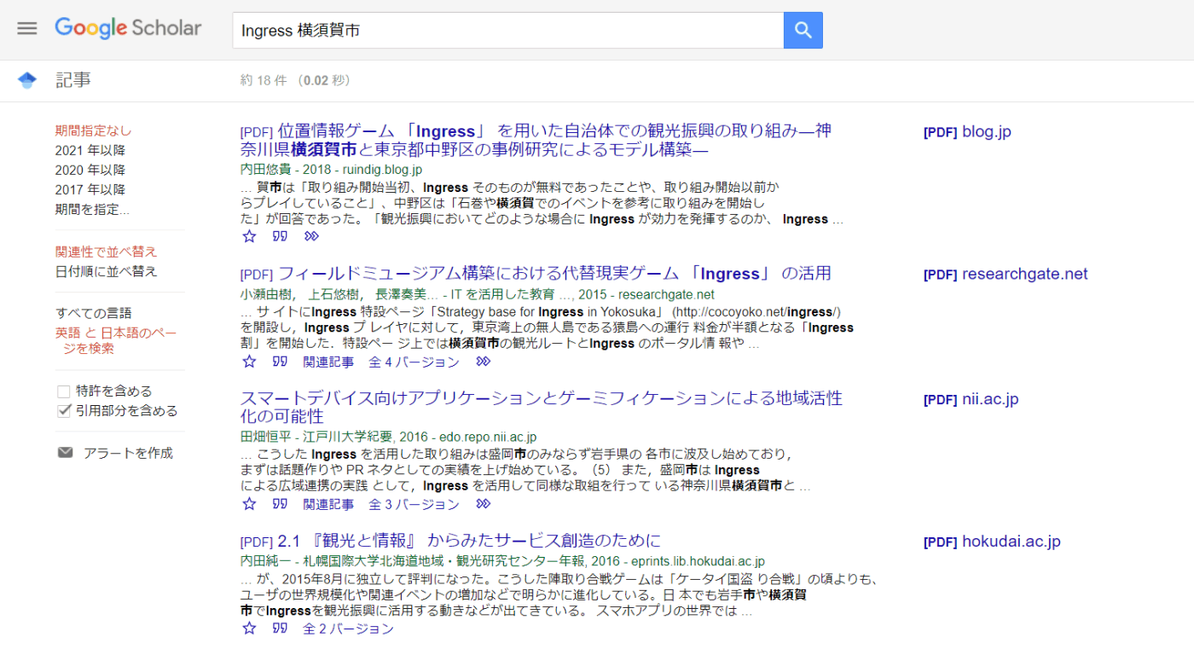Click the search field with Ingress 横須賀市

(x=507, y=30)
